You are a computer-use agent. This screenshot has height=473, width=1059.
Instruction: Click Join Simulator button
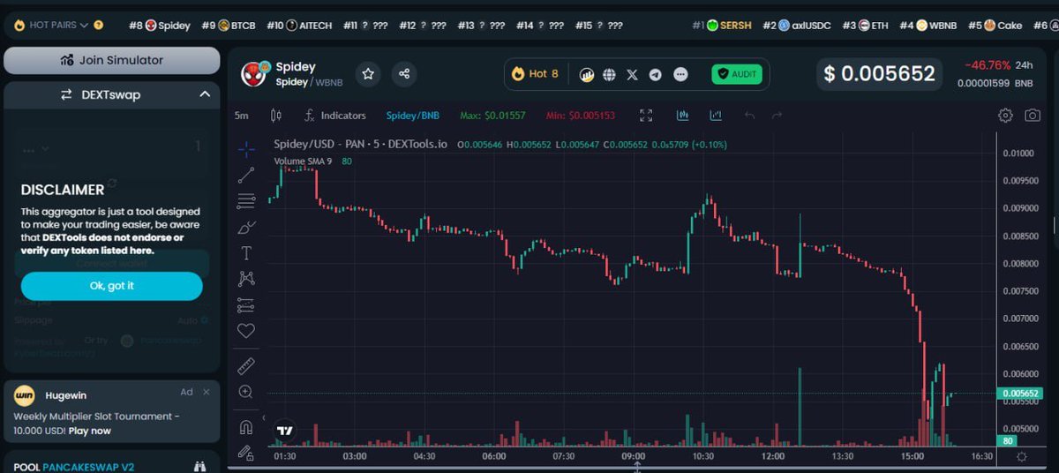(111, 60)
